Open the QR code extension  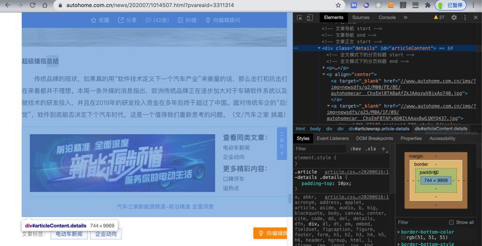pos(403,5)
